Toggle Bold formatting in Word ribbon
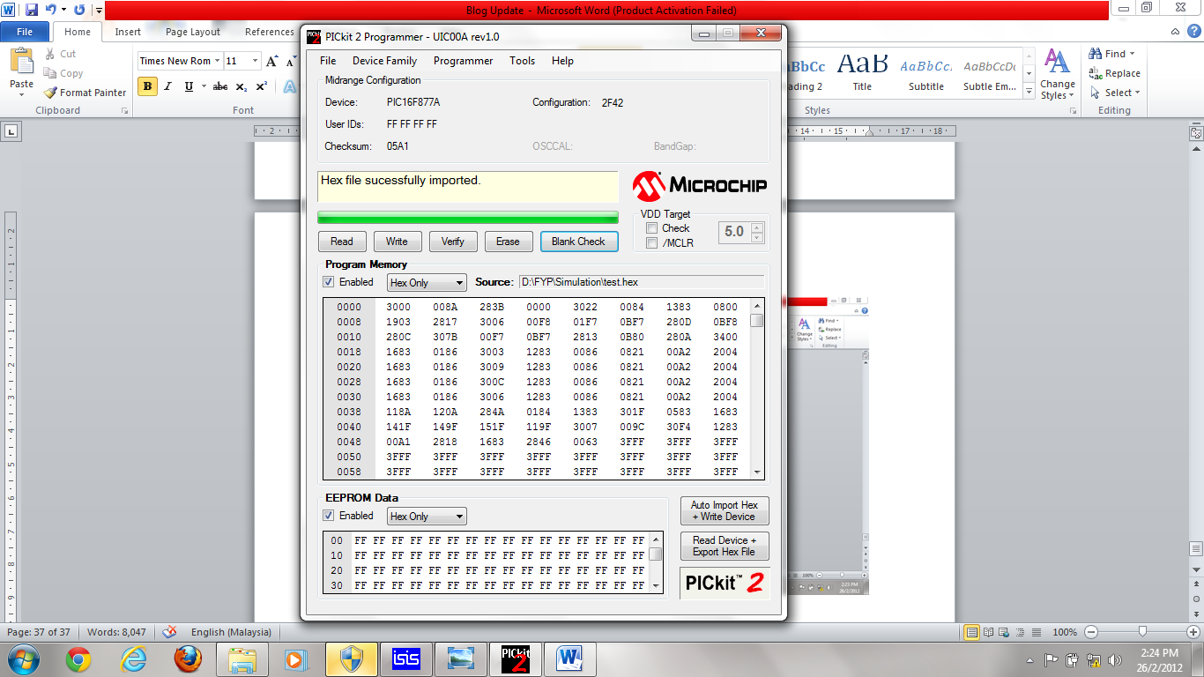1204x677 pixels. click(x=147, y=86)
